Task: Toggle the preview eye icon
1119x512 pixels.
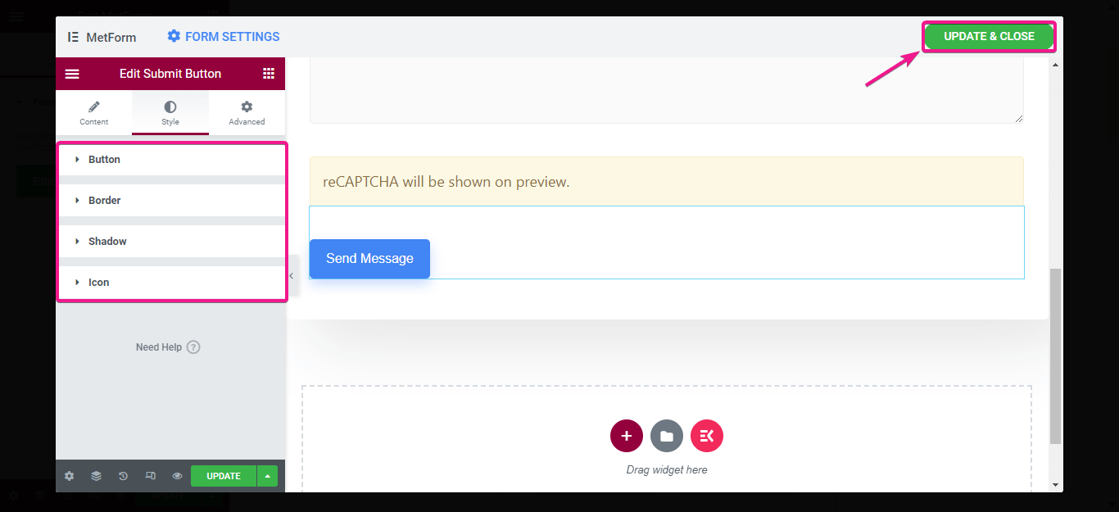Action: point(177,476)
